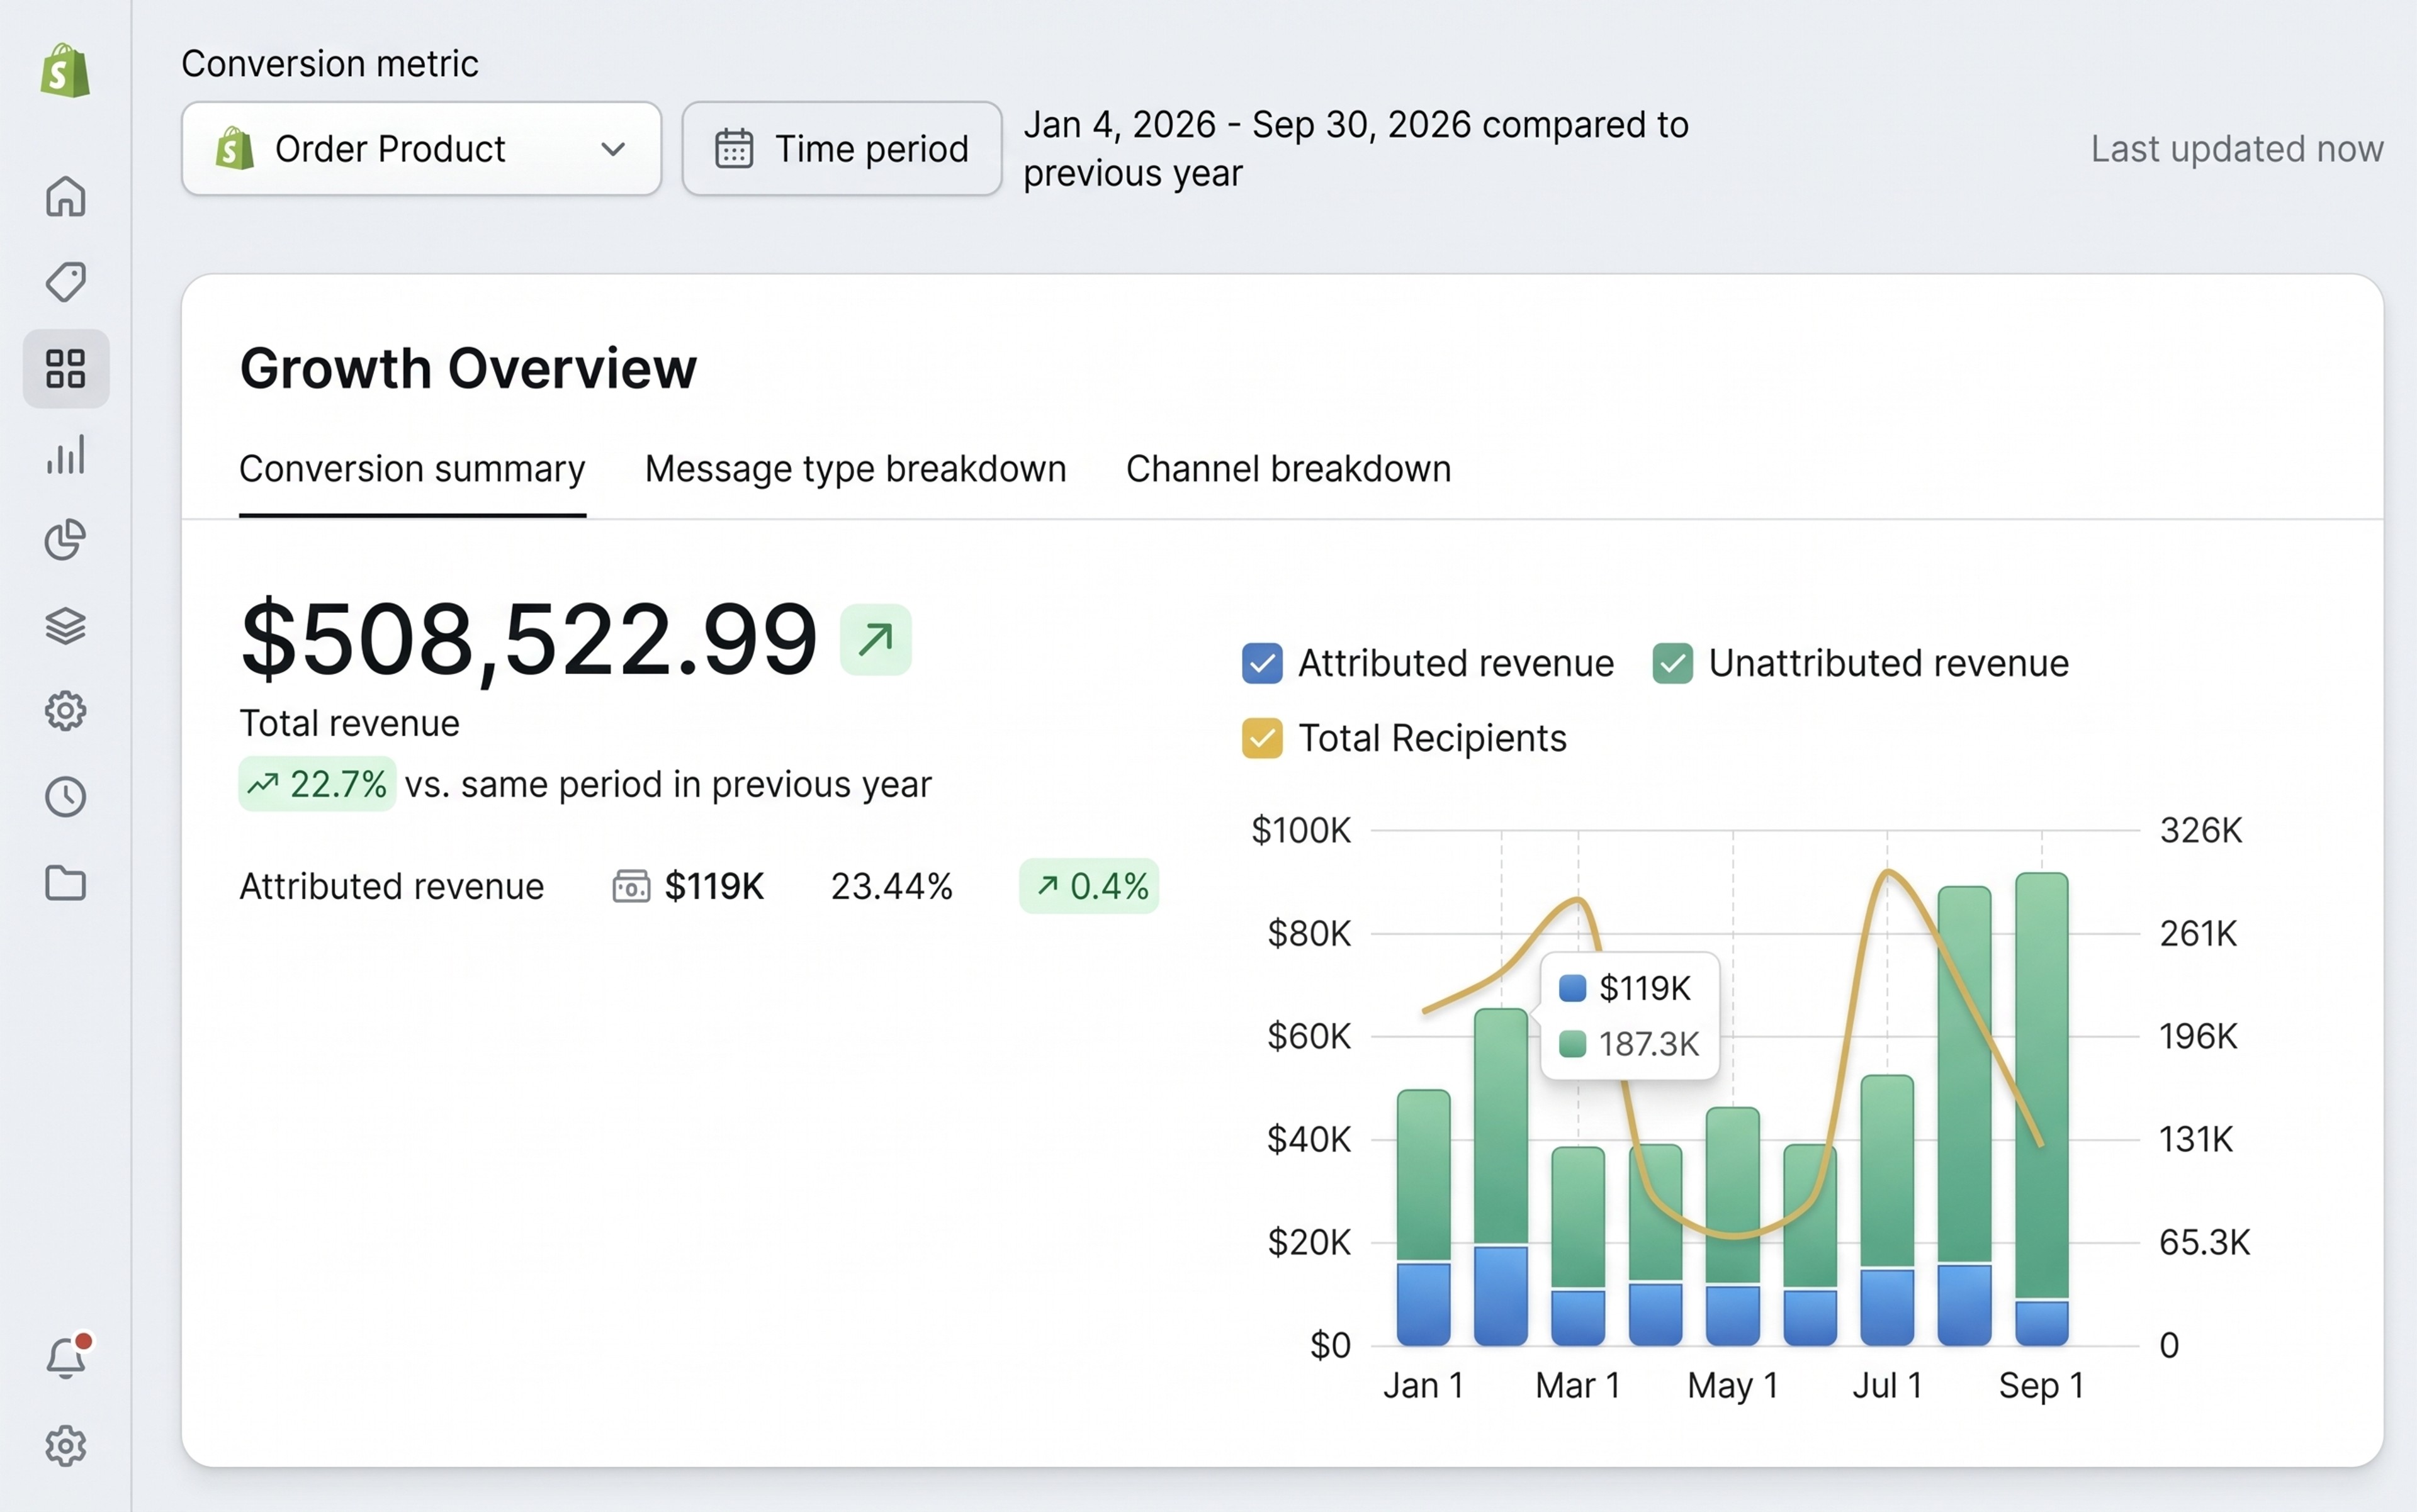Open notifications bell icon
This screenshot has height=1512, width=2417.
[x=67, y=1357]
